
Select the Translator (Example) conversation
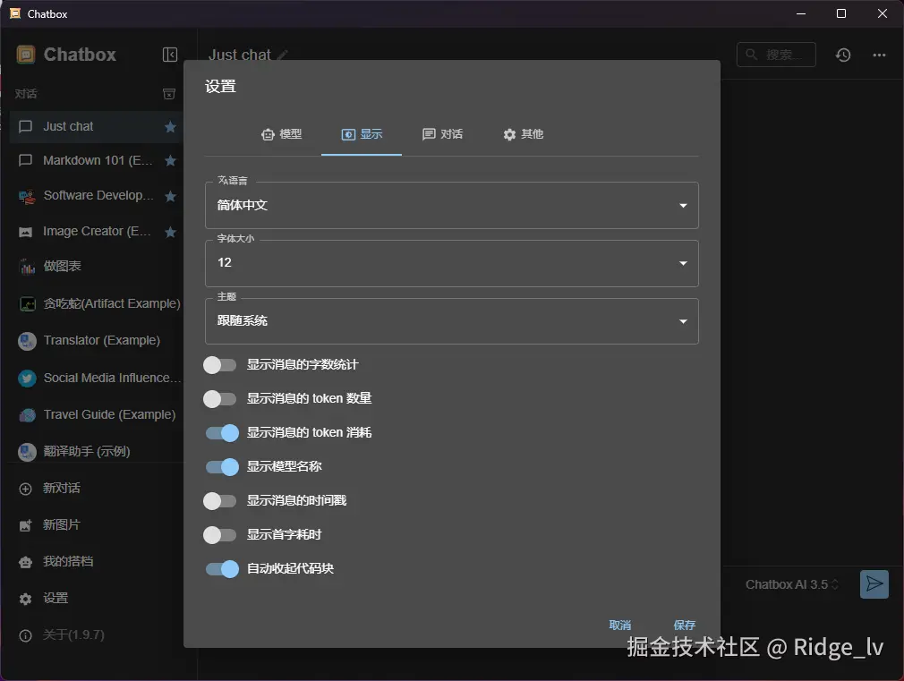point(96,340)
